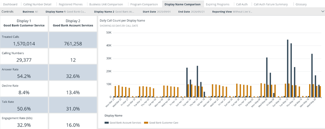
Task: Click Showing 60 Days by Call Date subtitle
Action: (119, 26)
